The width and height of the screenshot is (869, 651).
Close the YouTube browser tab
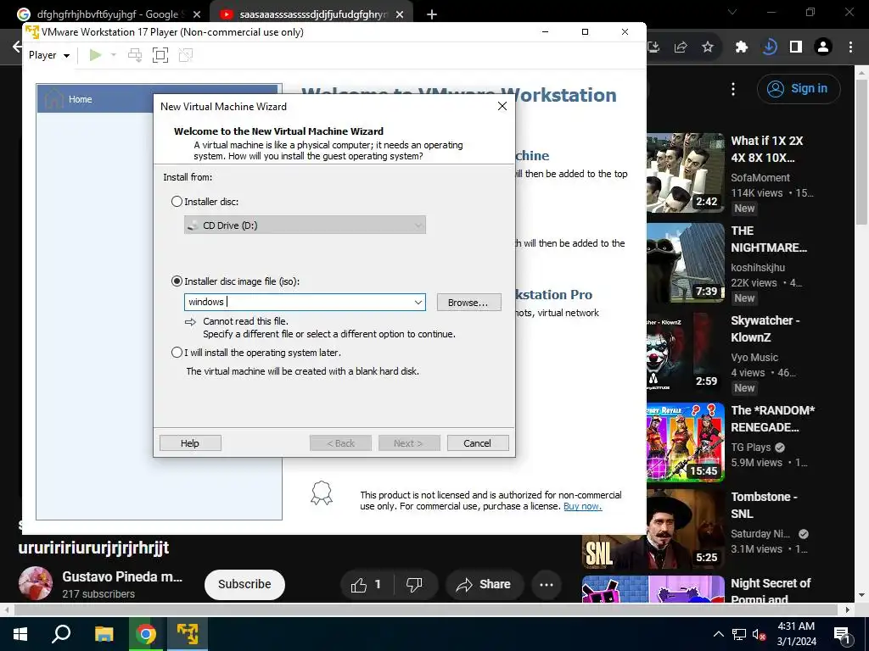click(x=400, y=14)
